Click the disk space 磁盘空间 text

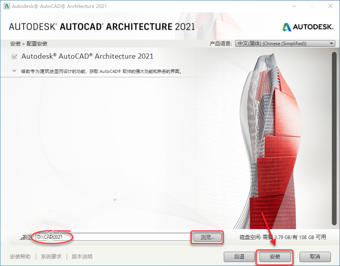point(283,237)
